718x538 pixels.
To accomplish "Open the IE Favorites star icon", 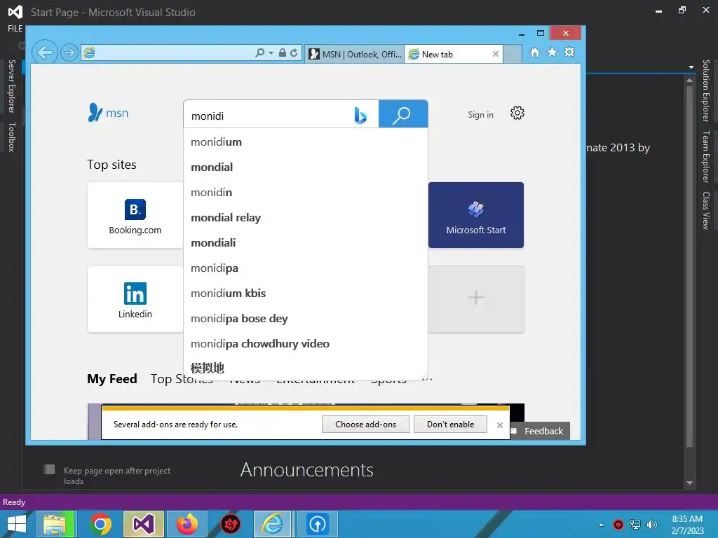I will [x=553, y=52].
